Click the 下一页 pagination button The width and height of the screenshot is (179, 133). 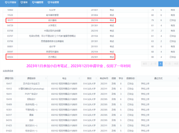168,64
